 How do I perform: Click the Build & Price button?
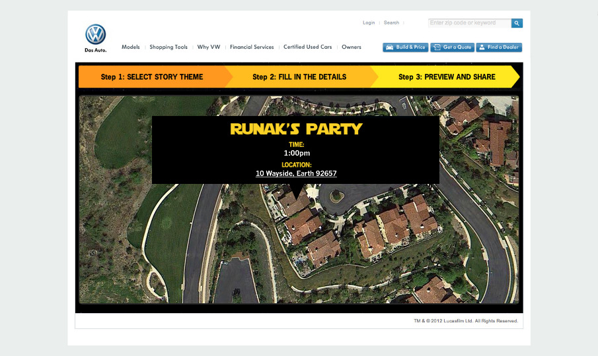point(406,47)
